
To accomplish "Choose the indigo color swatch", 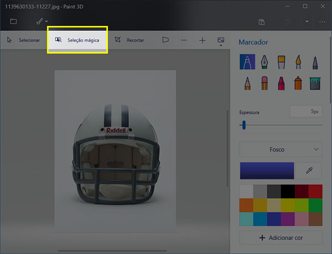I will tap(274, 219).
